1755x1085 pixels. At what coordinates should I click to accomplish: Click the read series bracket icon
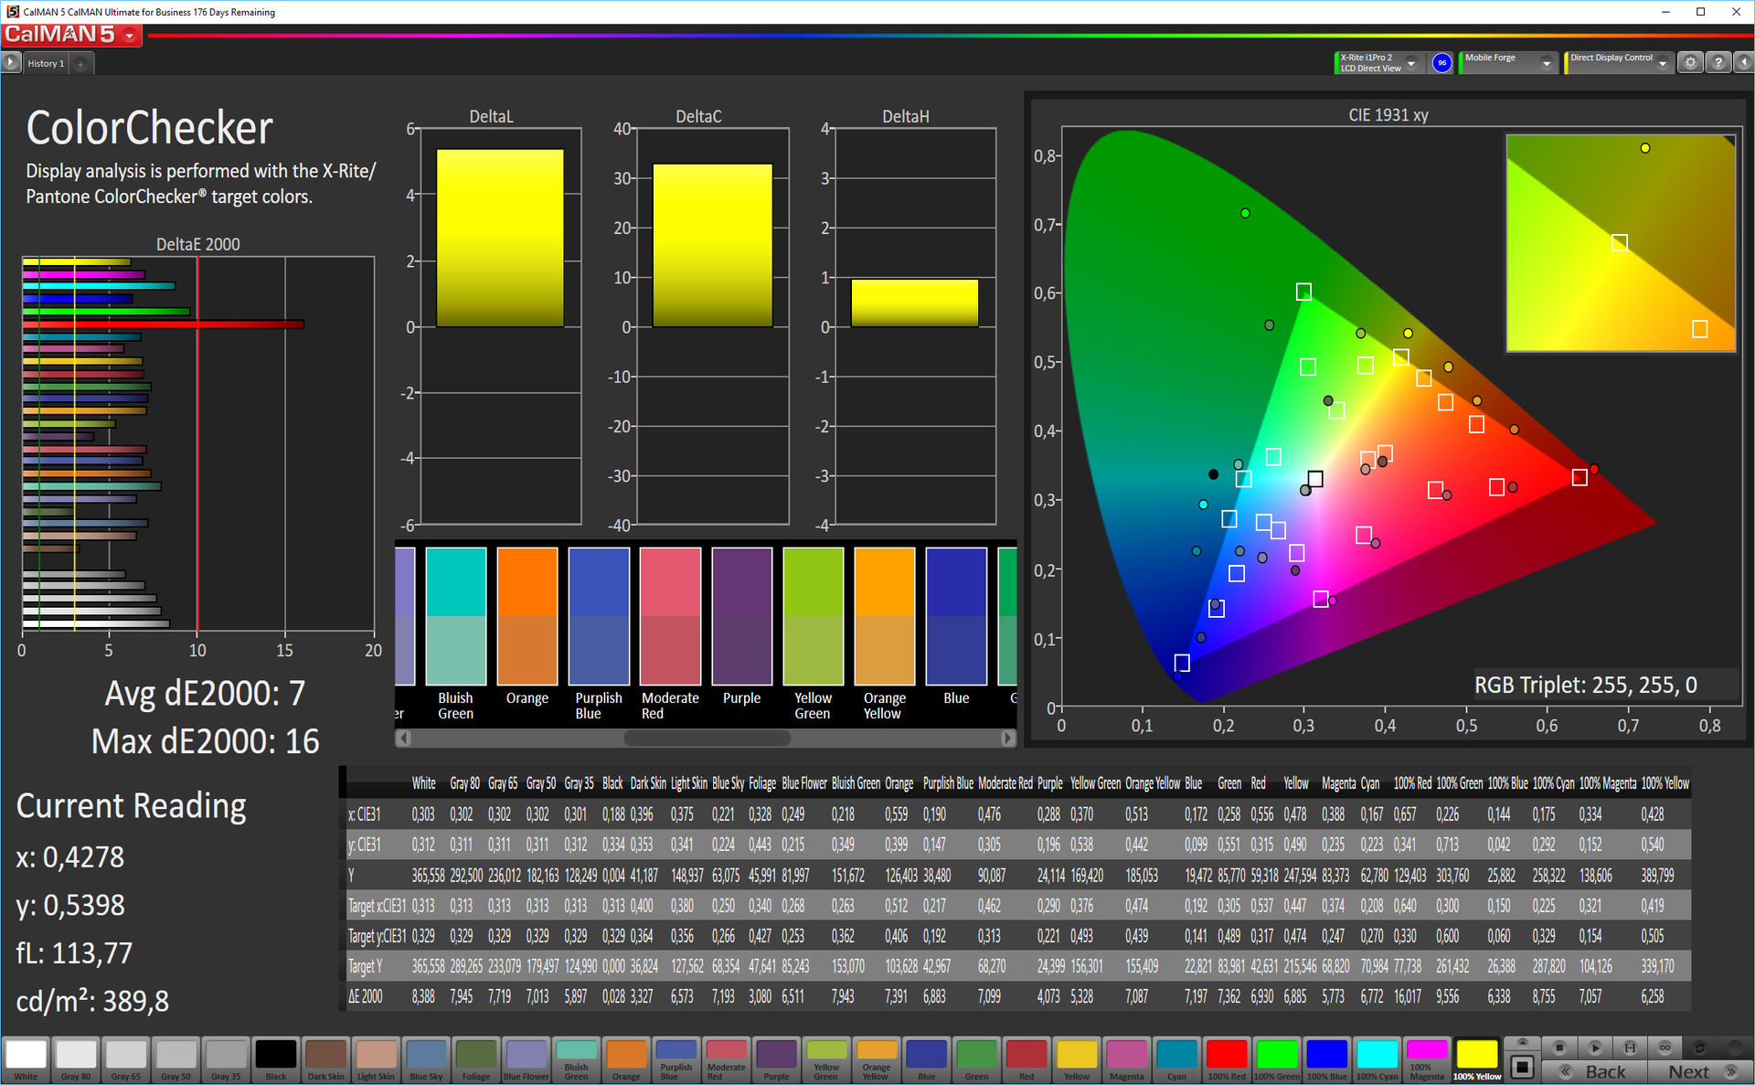1630,1048
